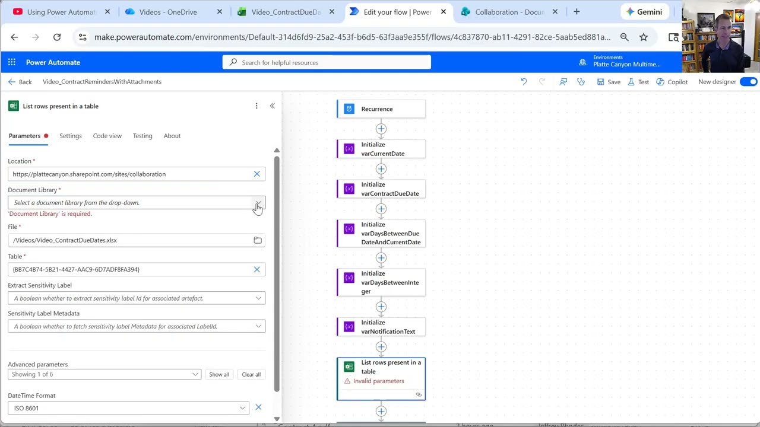Click the Back arrow icon
760x427 pixels.
point(12,82)
